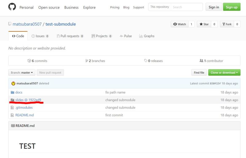Open the Support link

139,7
